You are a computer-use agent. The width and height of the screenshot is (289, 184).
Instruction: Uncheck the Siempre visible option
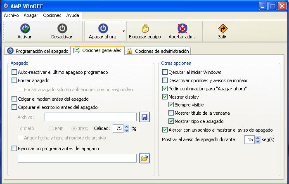click(x=171, y=105)
